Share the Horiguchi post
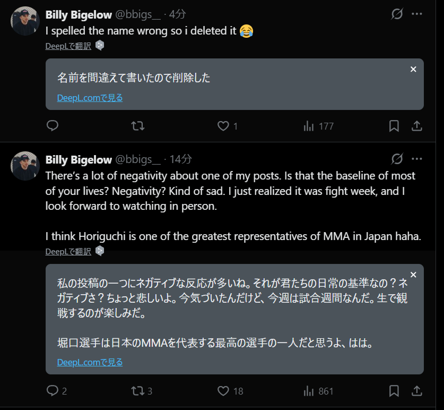This screenshot has height=410, width=444. coord(417,391)
